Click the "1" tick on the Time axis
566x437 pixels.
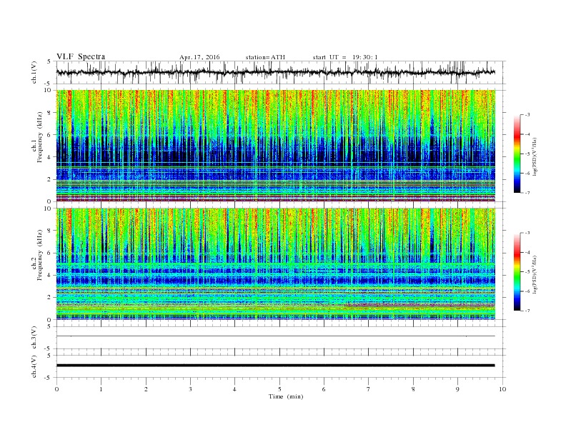101,389
